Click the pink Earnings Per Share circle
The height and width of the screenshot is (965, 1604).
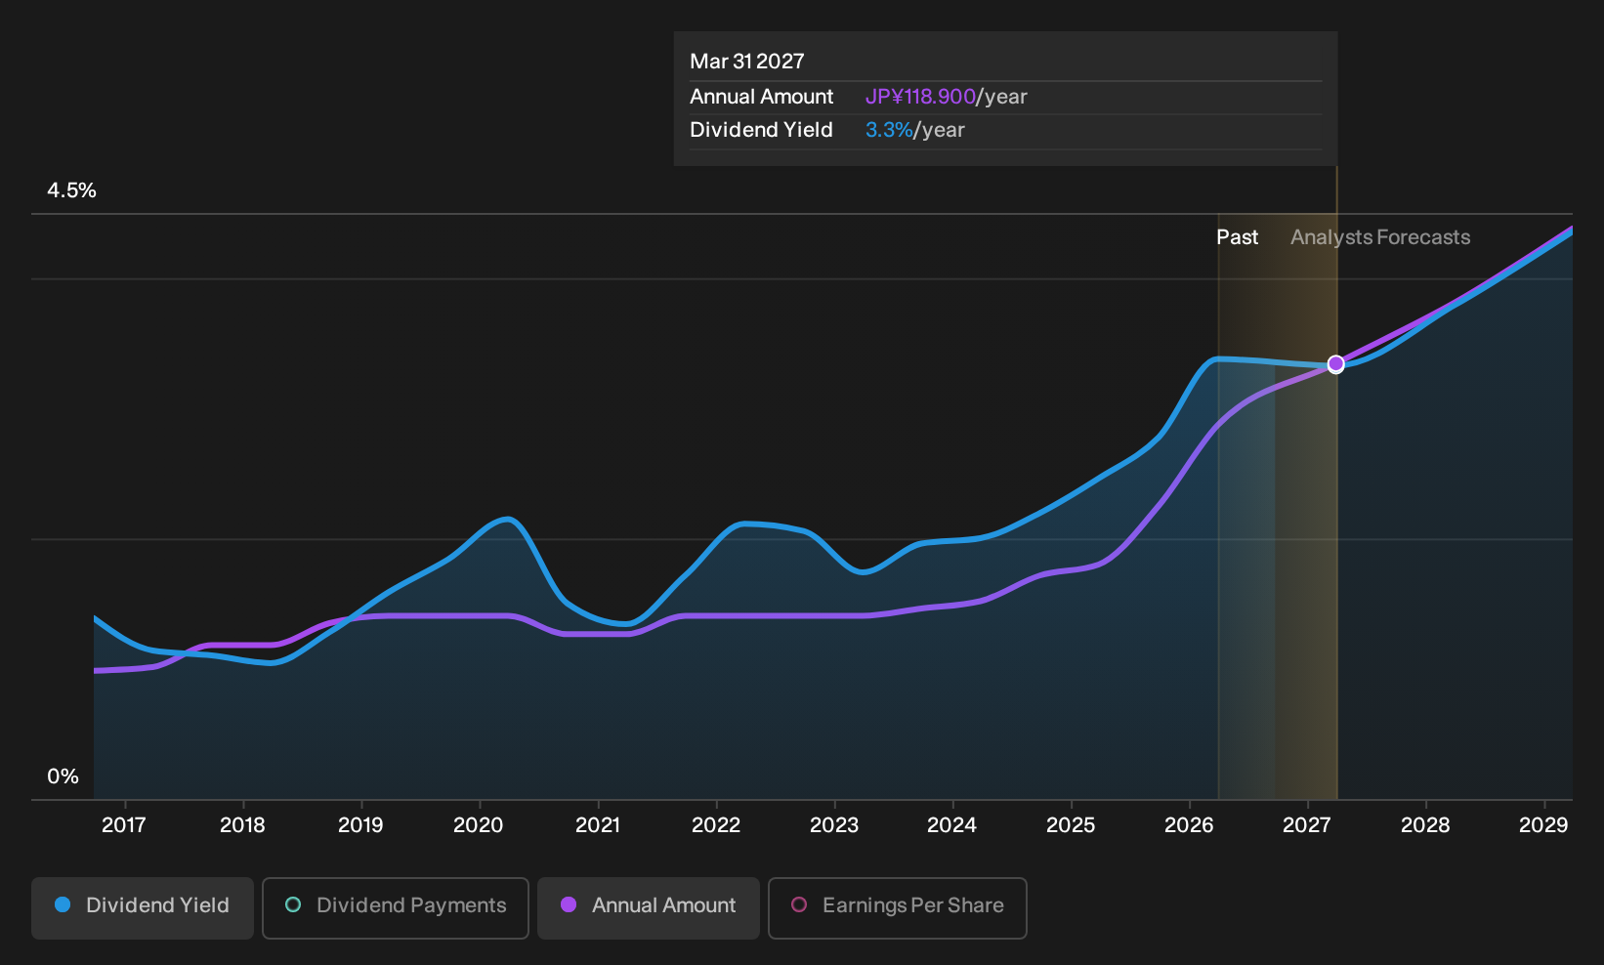[x=799, y=905]
